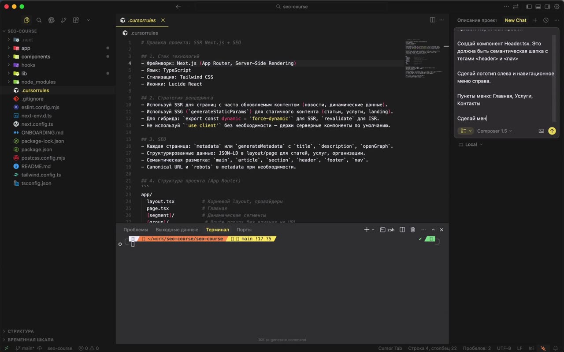The width and height of the screenshot is (564, 352).
Task: Click the main* git branch status
Action: [25, 348]
